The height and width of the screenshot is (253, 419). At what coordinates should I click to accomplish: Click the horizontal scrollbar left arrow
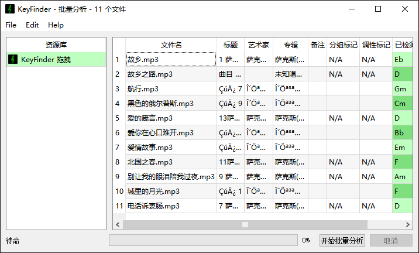118,224
